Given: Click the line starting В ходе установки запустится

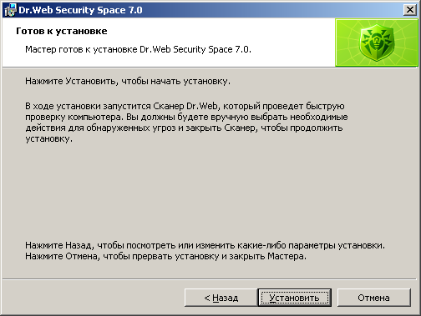Looking at the screenshot, I should tap(185, 106).
